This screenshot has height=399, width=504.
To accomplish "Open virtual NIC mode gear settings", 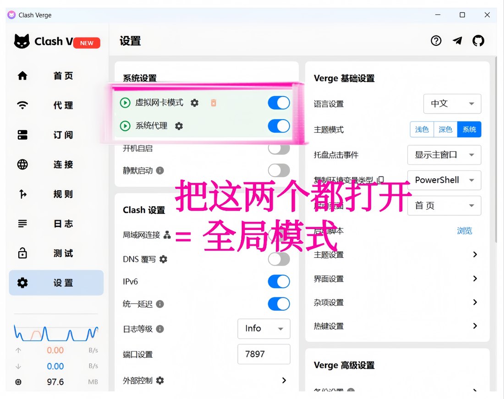I will click(194, 103).
